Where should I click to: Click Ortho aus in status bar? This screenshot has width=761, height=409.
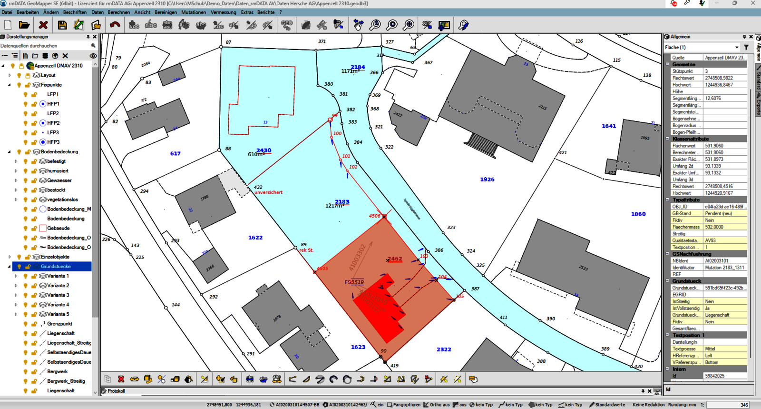(x=437, y=405)
